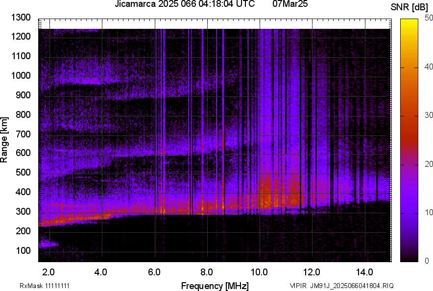The height and width of the screenshot is (291, 433).
Task: Click the file name "VIPIR JM91J_2025066041804.RIQ"
Action: (341, 286)
